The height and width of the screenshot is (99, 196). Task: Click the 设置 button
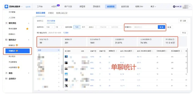coord(183,21)
